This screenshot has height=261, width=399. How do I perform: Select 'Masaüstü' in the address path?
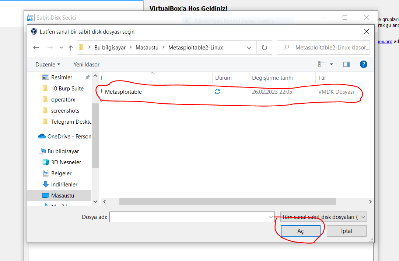[x=147, y=47]
